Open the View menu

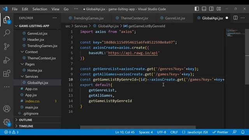click(55, 9)
